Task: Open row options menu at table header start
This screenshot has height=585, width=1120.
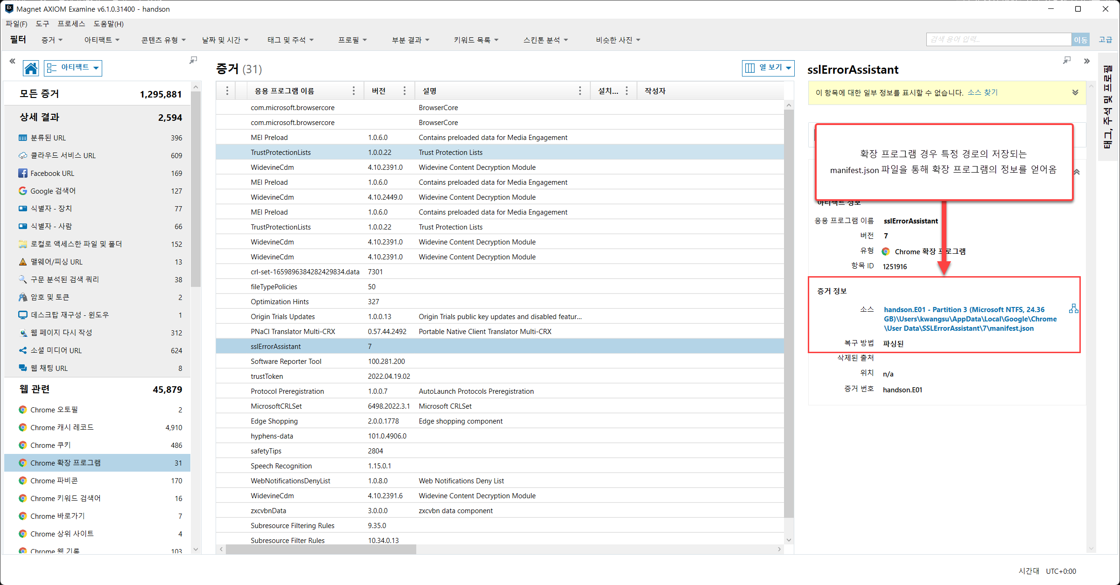Action: pos(227,91)
